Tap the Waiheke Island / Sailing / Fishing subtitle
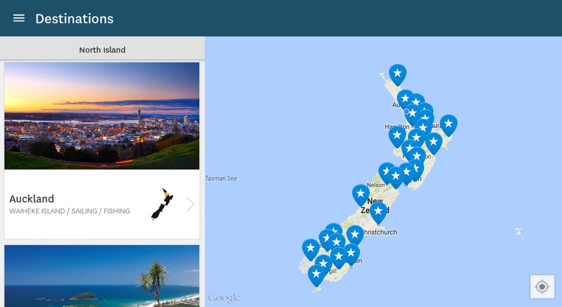This screenshot has width=562, height=307. coord(70,211)
